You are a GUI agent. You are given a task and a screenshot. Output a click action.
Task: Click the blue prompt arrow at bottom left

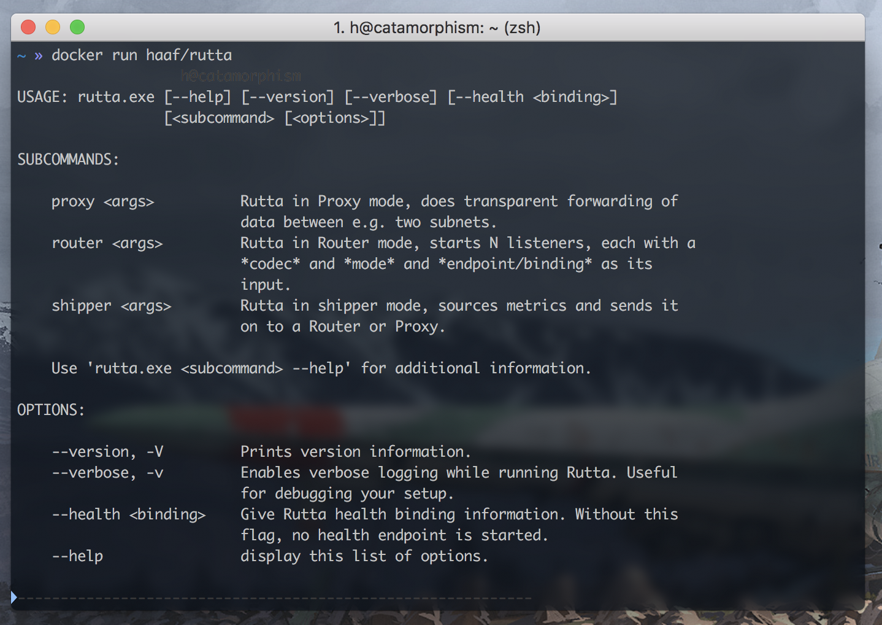(14, 597)
